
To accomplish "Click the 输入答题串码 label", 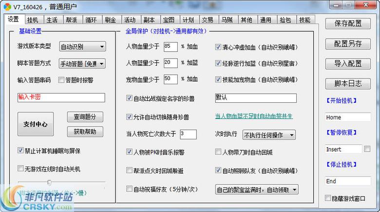I will pyautogui.click(x=34, y=80).
